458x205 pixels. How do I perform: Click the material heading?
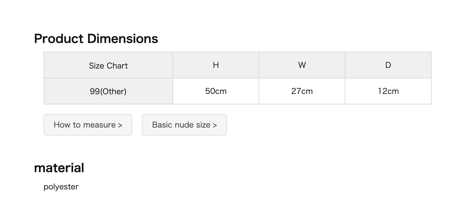tap(59, 168)
